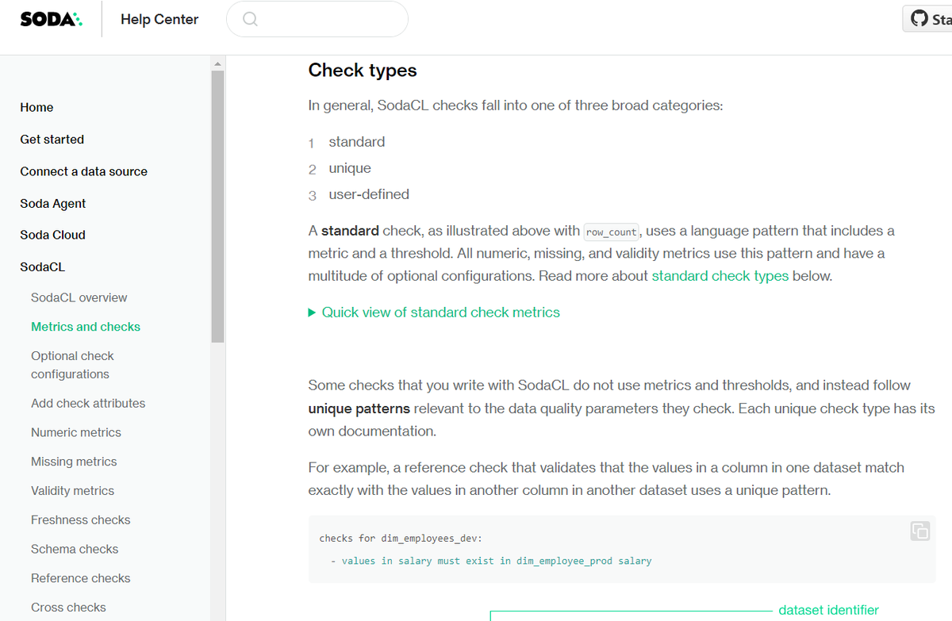The height and width of the screenshot is (621, 952).
Task: Open Validity metrics page
Action: (72, 491)
